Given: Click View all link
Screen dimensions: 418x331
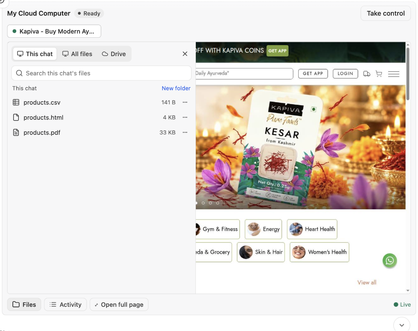Looking at the screenshot, I should point(367,282).
